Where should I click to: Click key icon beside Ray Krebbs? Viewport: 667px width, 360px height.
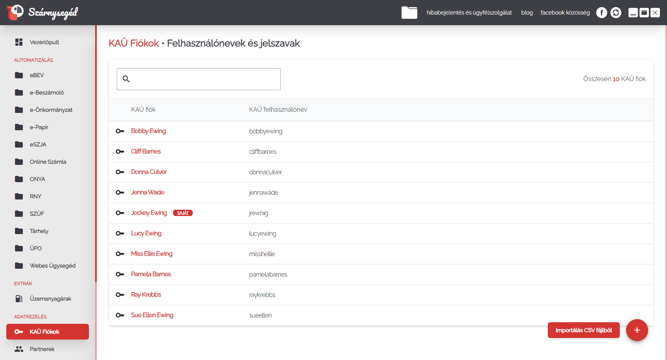120,295
